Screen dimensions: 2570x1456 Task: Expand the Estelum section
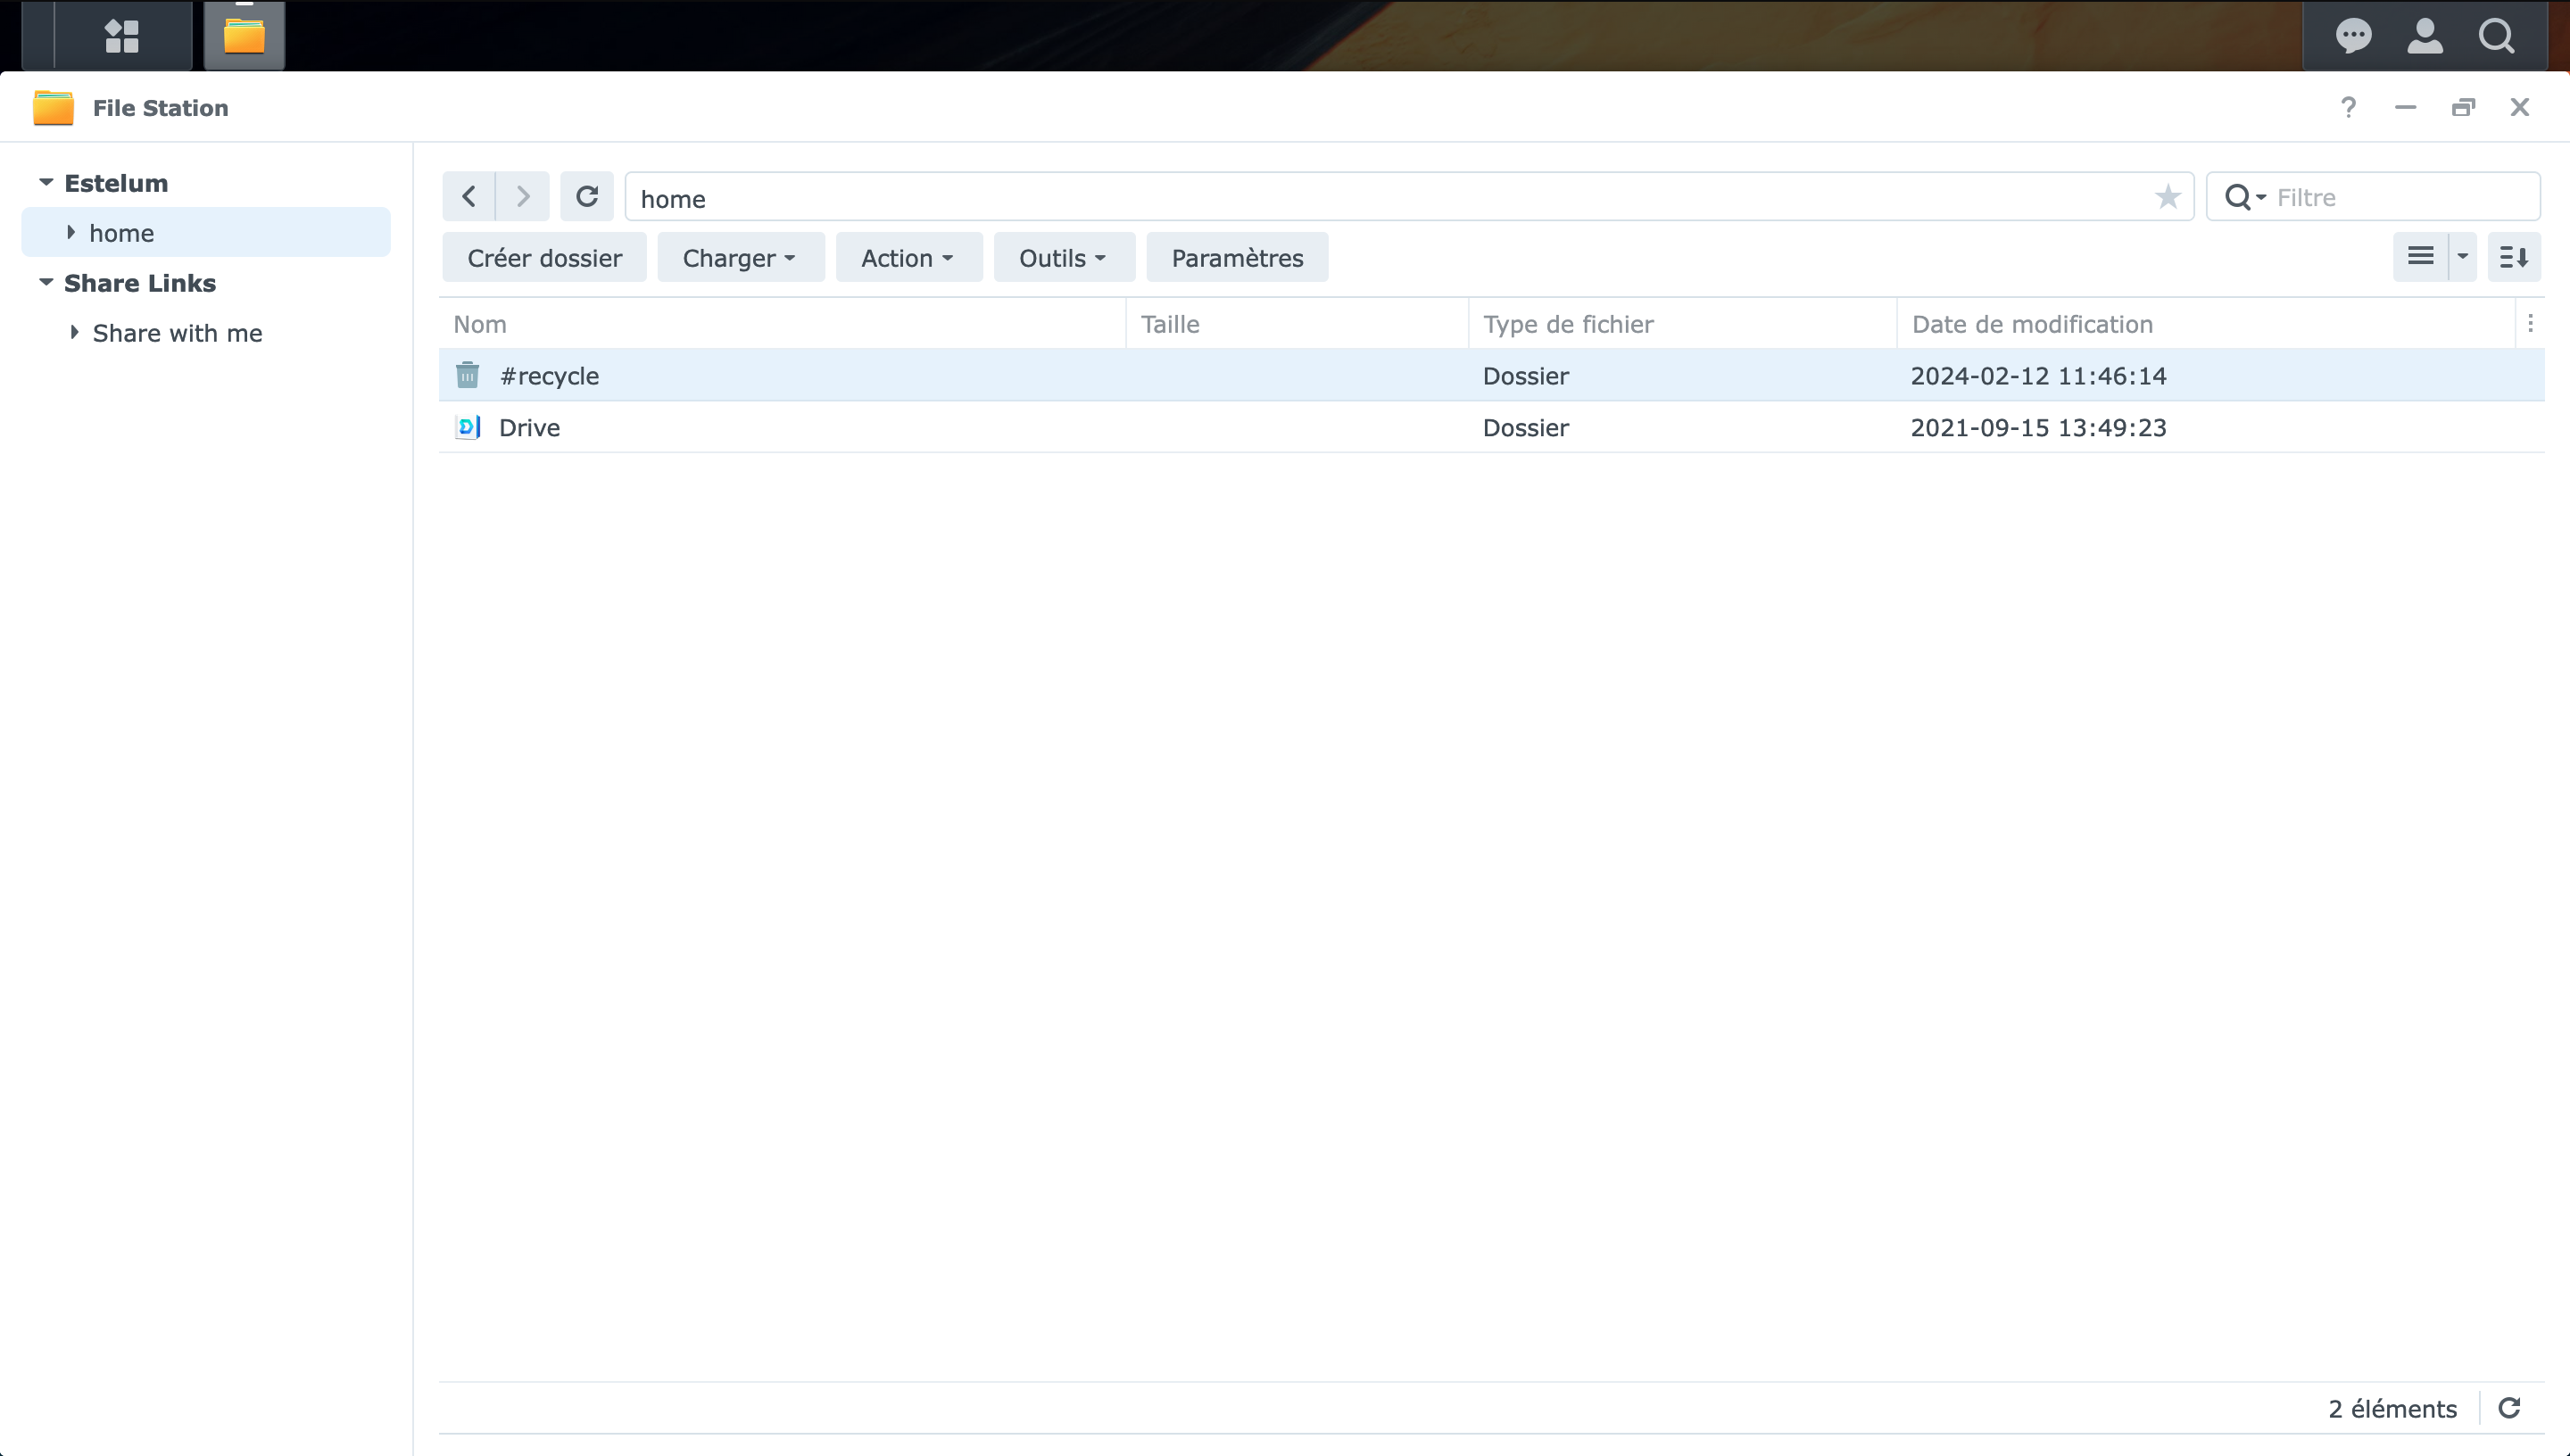(x=44, y=184)
